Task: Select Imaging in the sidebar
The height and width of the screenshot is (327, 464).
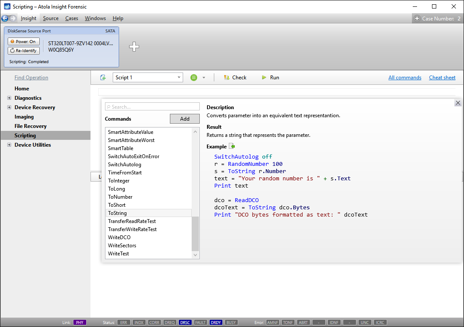Action: [24, 117]
